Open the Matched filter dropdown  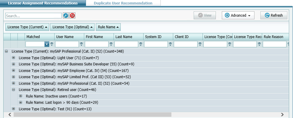47,44
